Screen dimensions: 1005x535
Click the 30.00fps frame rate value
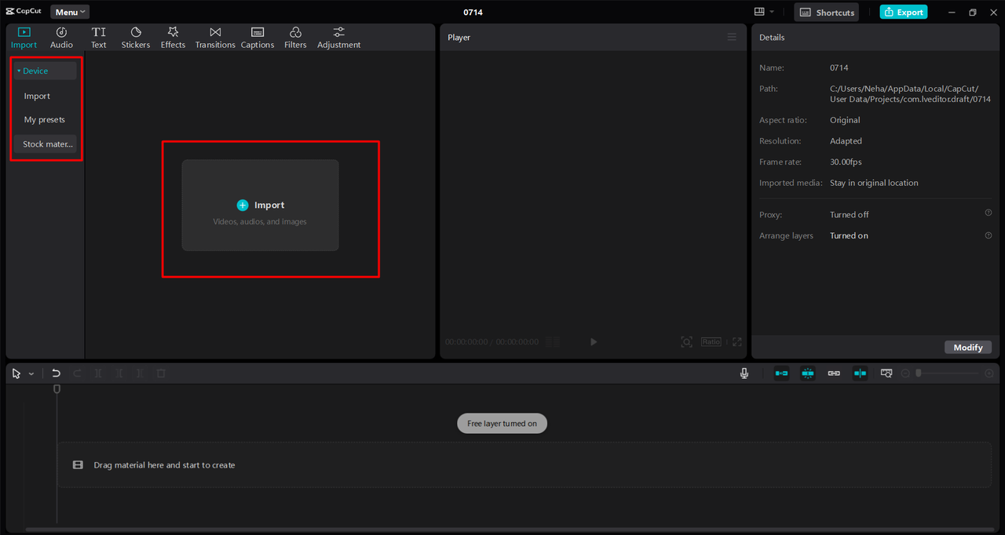coord(846,162)
